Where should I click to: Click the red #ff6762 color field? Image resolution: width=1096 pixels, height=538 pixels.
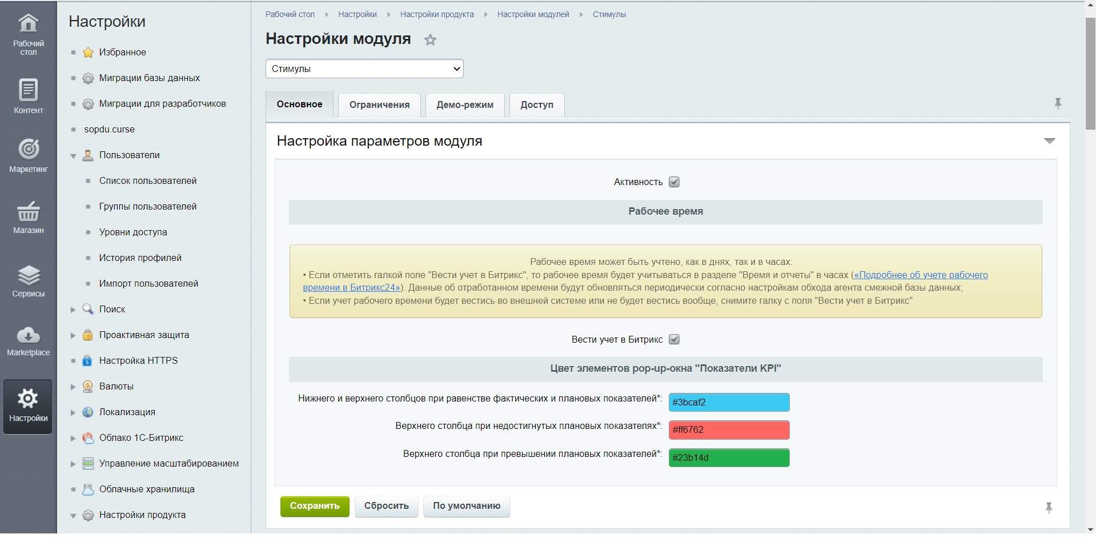point(729,430)
